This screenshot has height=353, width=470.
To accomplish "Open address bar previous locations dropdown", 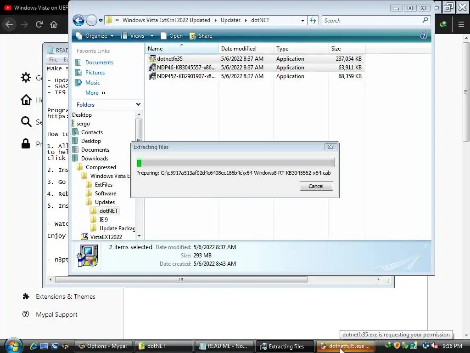I will coord(302,20).
